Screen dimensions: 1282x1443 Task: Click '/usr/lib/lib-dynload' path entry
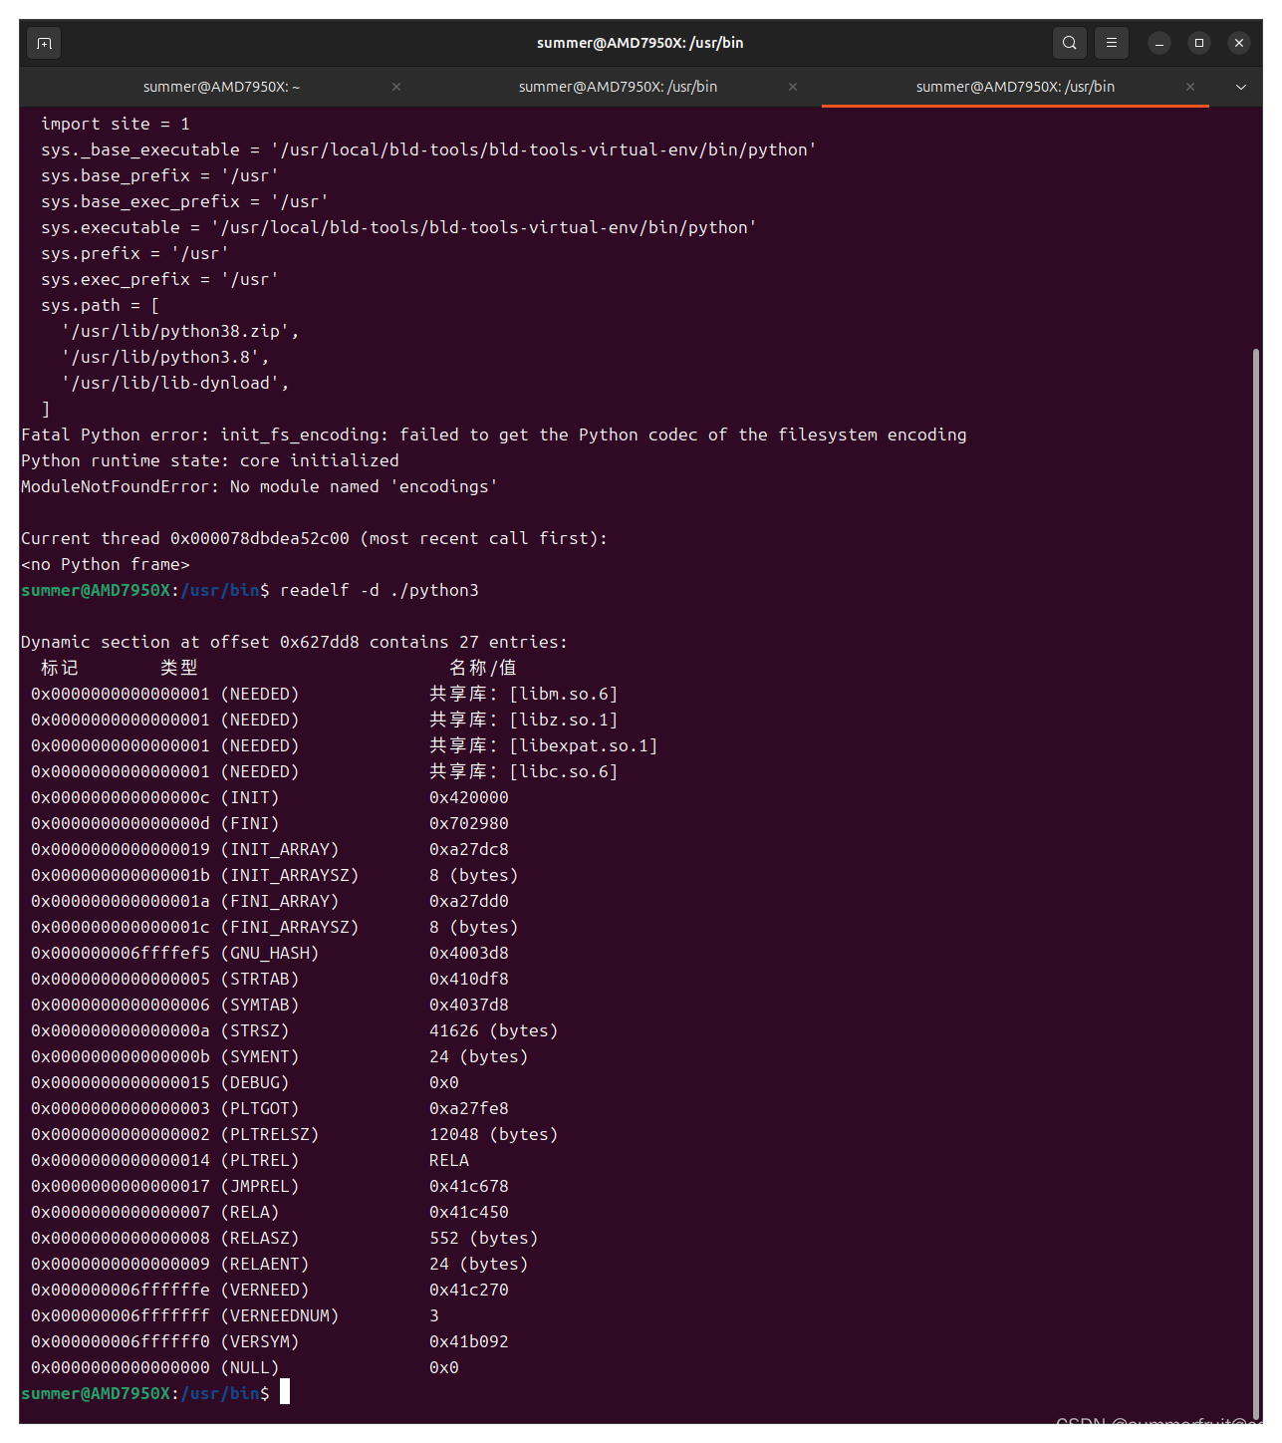click(175, 383)
